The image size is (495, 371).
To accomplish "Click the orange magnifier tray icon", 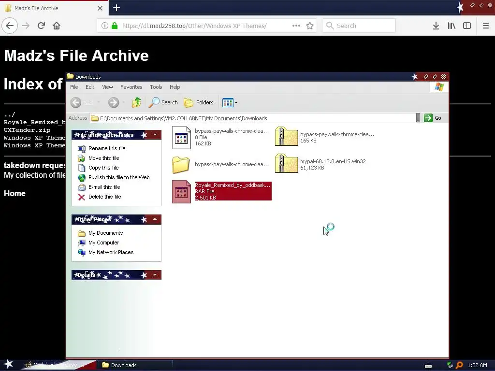I will (x=459, y=365).
